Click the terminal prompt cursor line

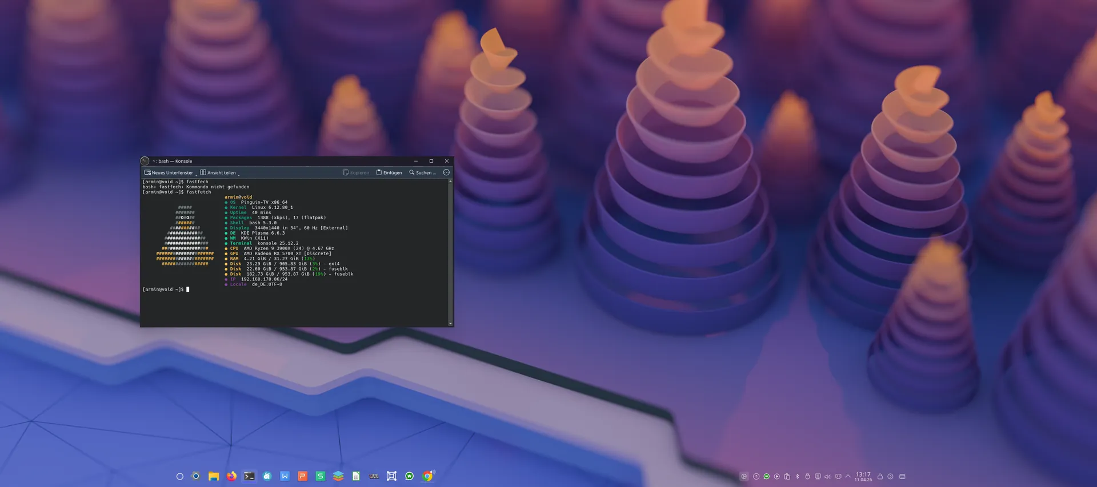tap(166, 289)
